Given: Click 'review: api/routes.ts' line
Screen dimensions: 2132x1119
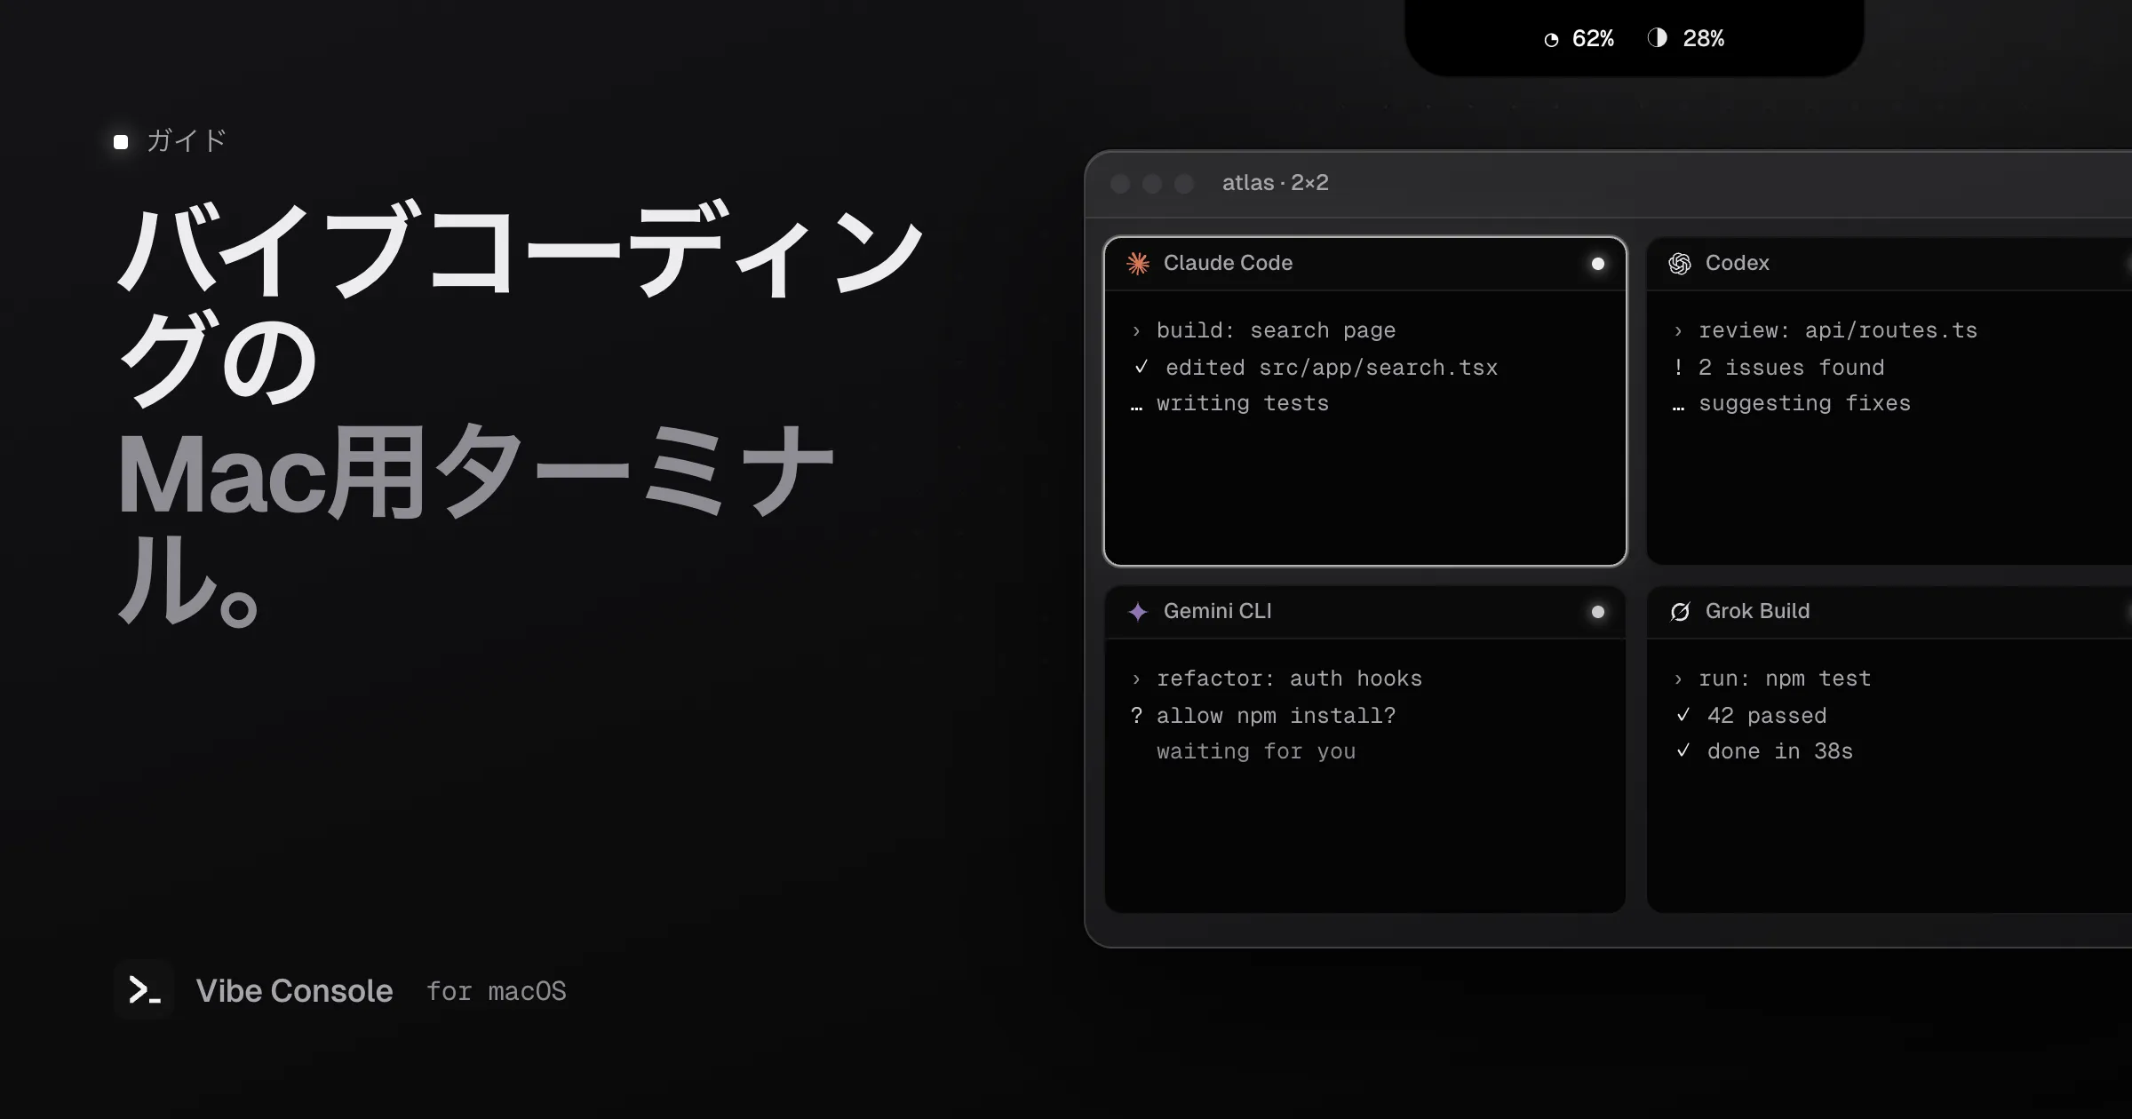Looking at the screenshot, I should click(1838, 330).
